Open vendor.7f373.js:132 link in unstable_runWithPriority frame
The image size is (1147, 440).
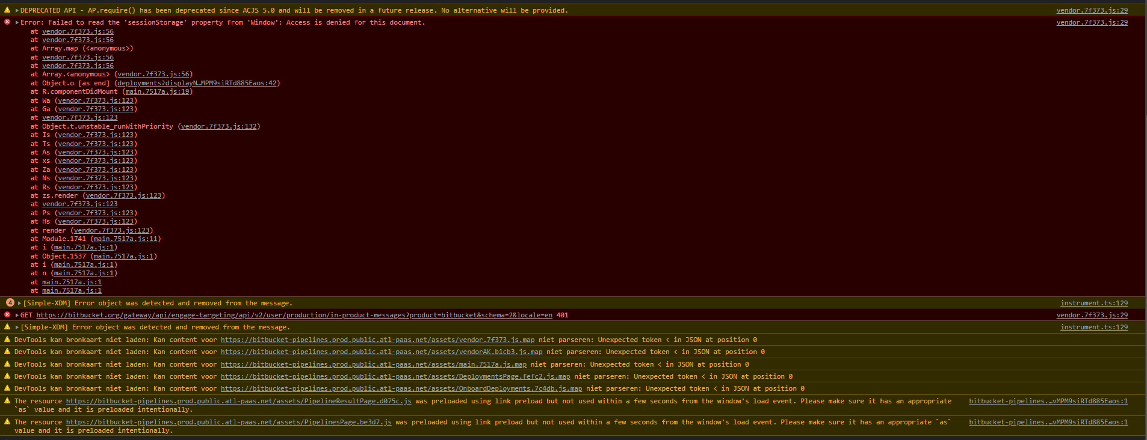click(x=219, y=127)
